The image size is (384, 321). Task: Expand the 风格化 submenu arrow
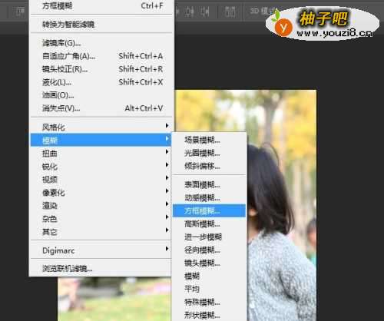[167, 126]
